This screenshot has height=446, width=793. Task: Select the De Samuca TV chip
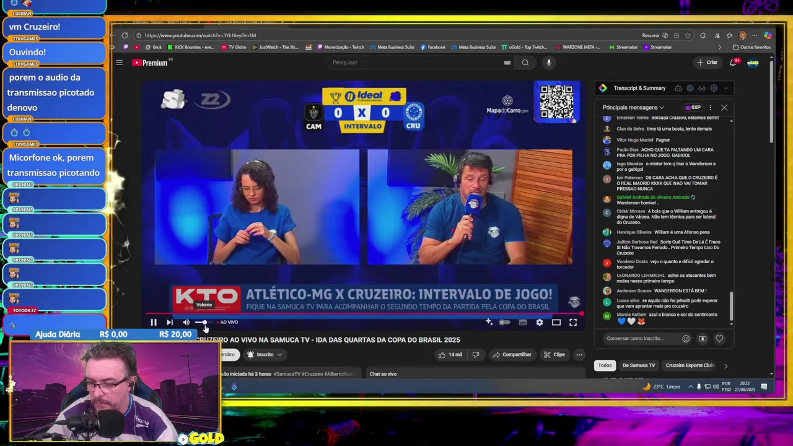click(x=638, y=365)
